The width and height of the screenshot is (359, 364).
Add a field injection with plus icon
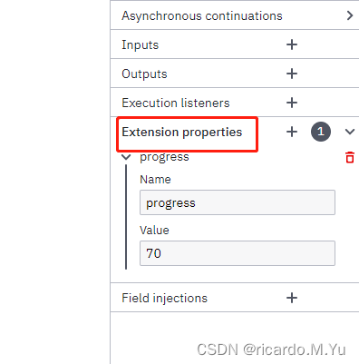coord(292,298)
